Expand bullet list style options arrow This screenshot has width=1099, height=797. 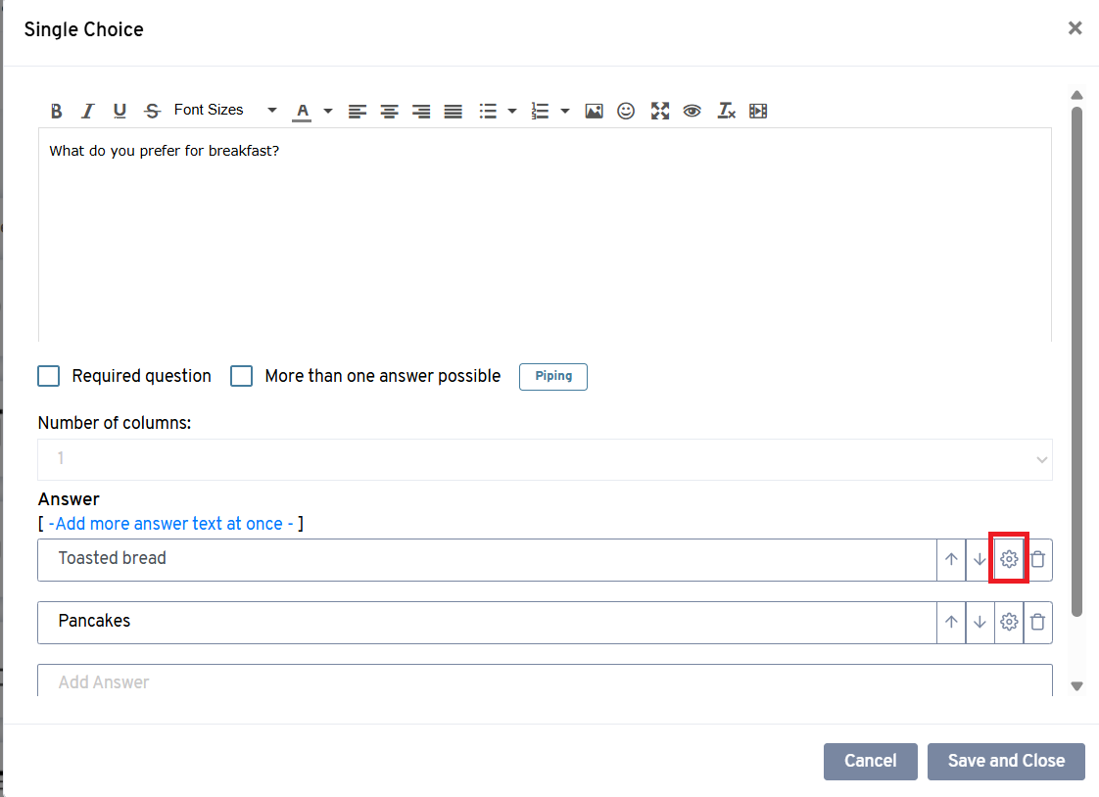pyautogui.click(x=512, y=111)
